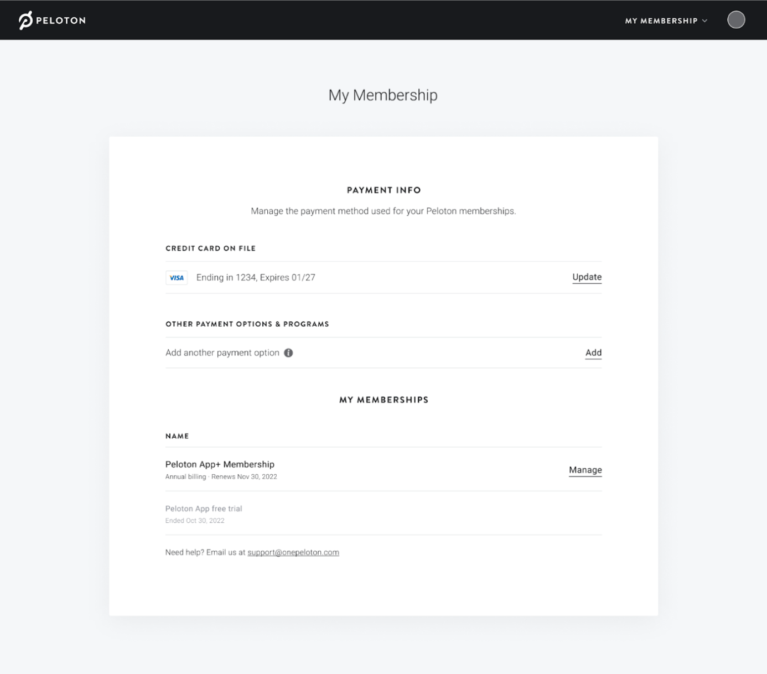Expand the chevron beside My Membership
Screen dimensions: 767x674
[x=704, y=21]
